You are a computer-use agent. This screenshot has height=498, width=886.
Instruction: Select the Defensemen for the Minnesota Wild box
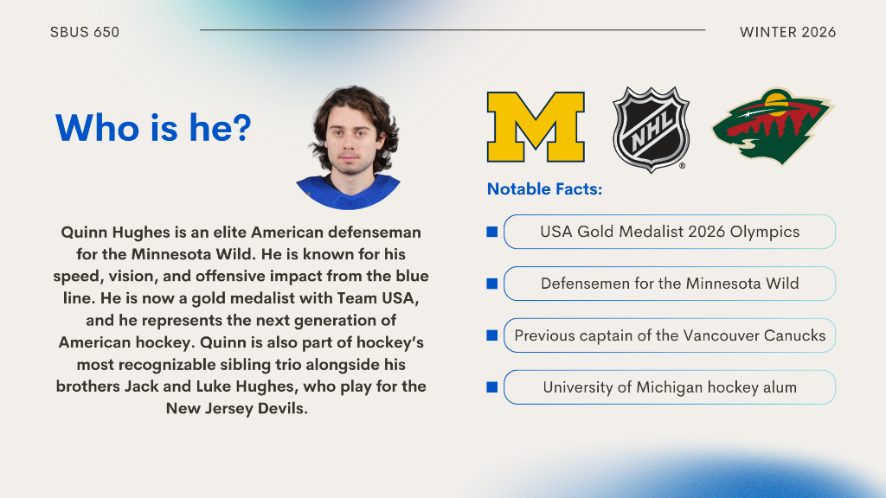coord(670,284)
